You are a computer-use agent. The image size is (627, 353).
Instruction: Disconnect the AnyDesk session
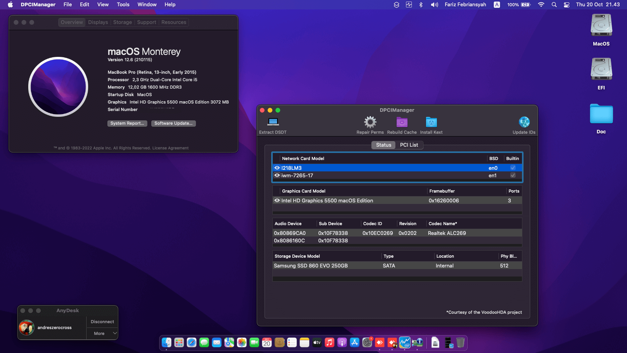(x=102, y=322)
